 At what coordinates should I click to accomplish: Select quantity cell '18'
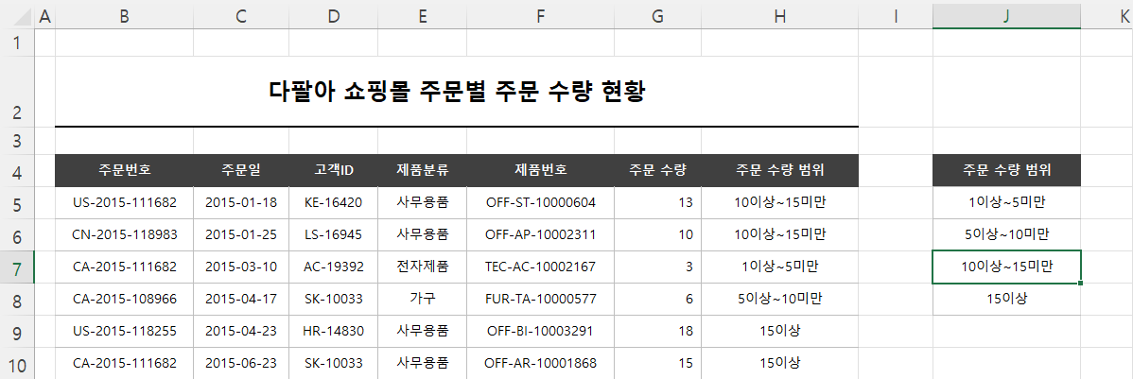(x=657, y=332)
